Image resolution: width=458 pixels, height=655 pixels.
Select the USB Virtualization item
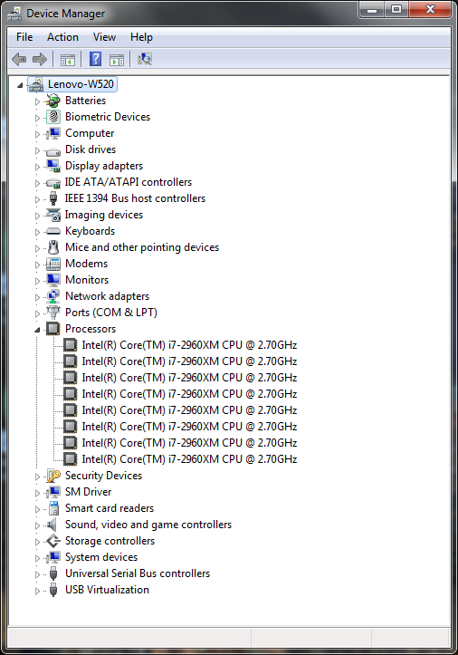coord(107,590)
